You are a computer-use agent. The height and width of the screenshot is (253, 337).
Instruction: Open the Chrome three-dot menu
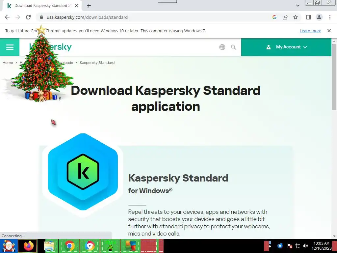[x=330, y=17]
